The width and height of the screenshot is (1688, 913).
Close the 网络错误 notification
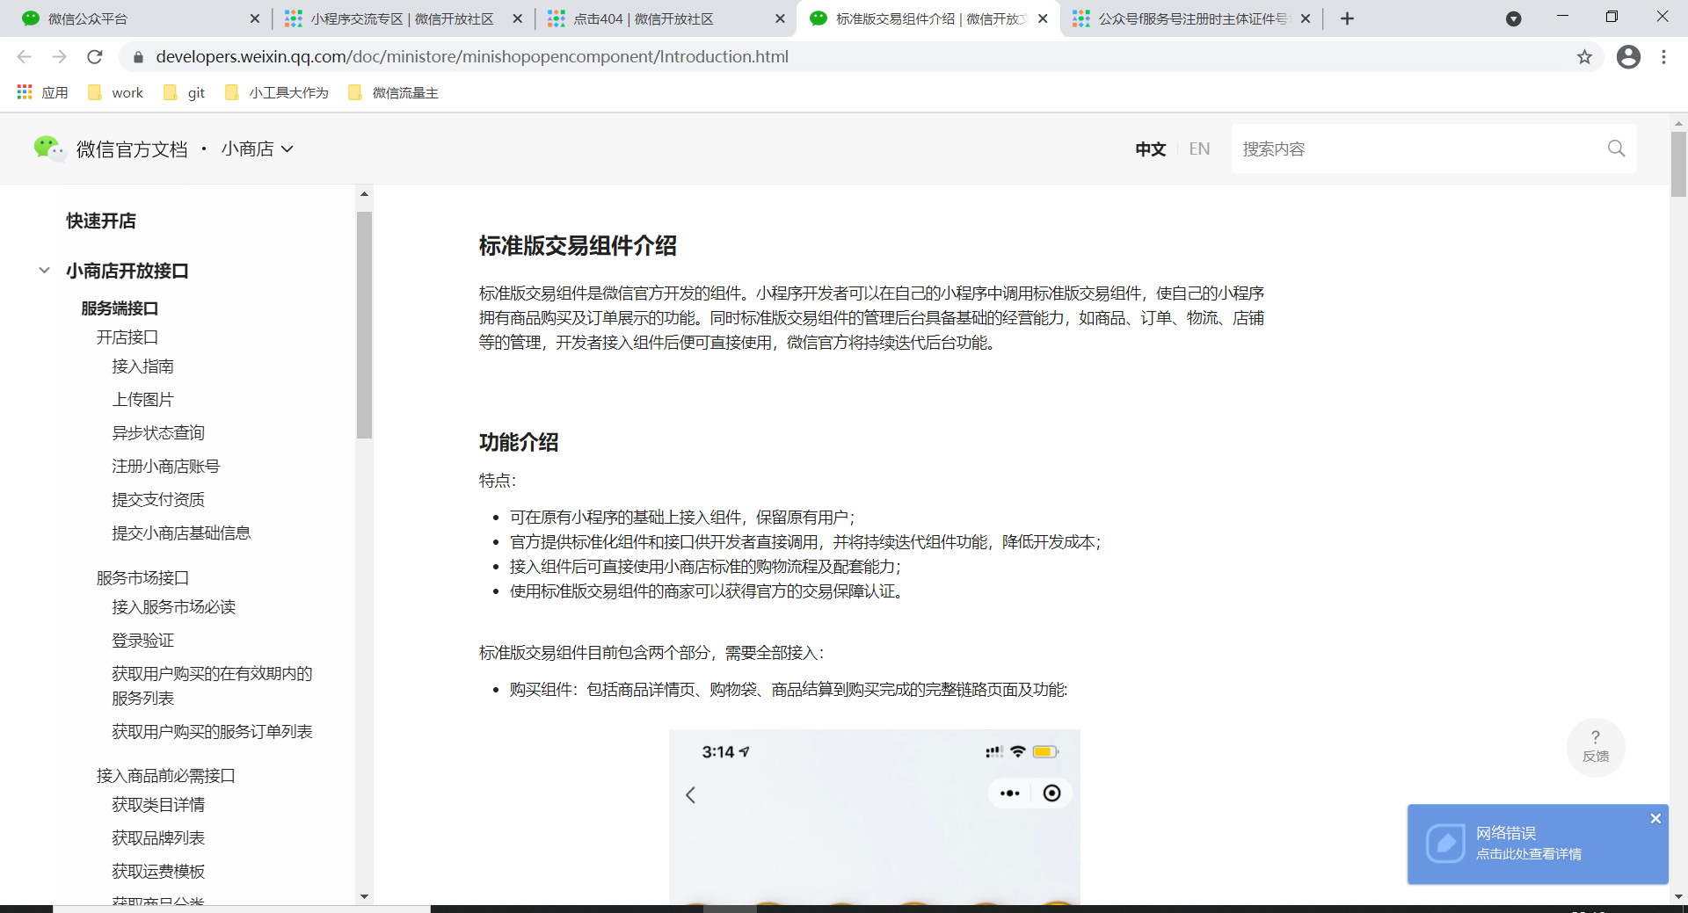coord(1655,818)
